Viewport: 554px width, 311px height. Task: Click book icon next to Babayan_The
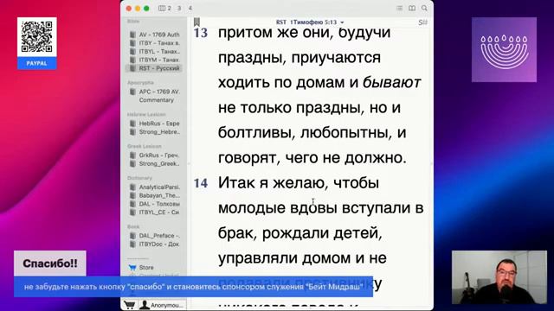132,195
